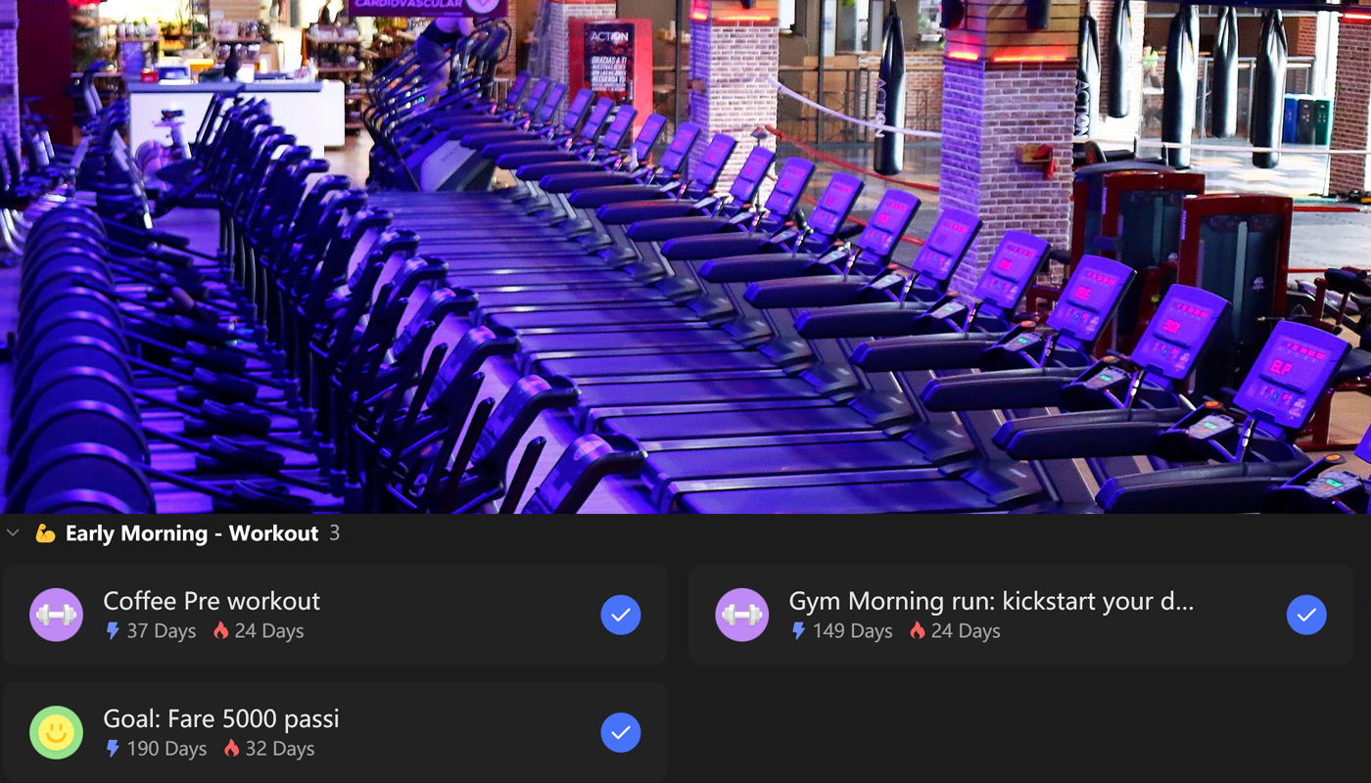Viewport: 1371px width, 783px height.
Task: Mark Coffee Pre workout as done
Action: (x=621, y=615)
